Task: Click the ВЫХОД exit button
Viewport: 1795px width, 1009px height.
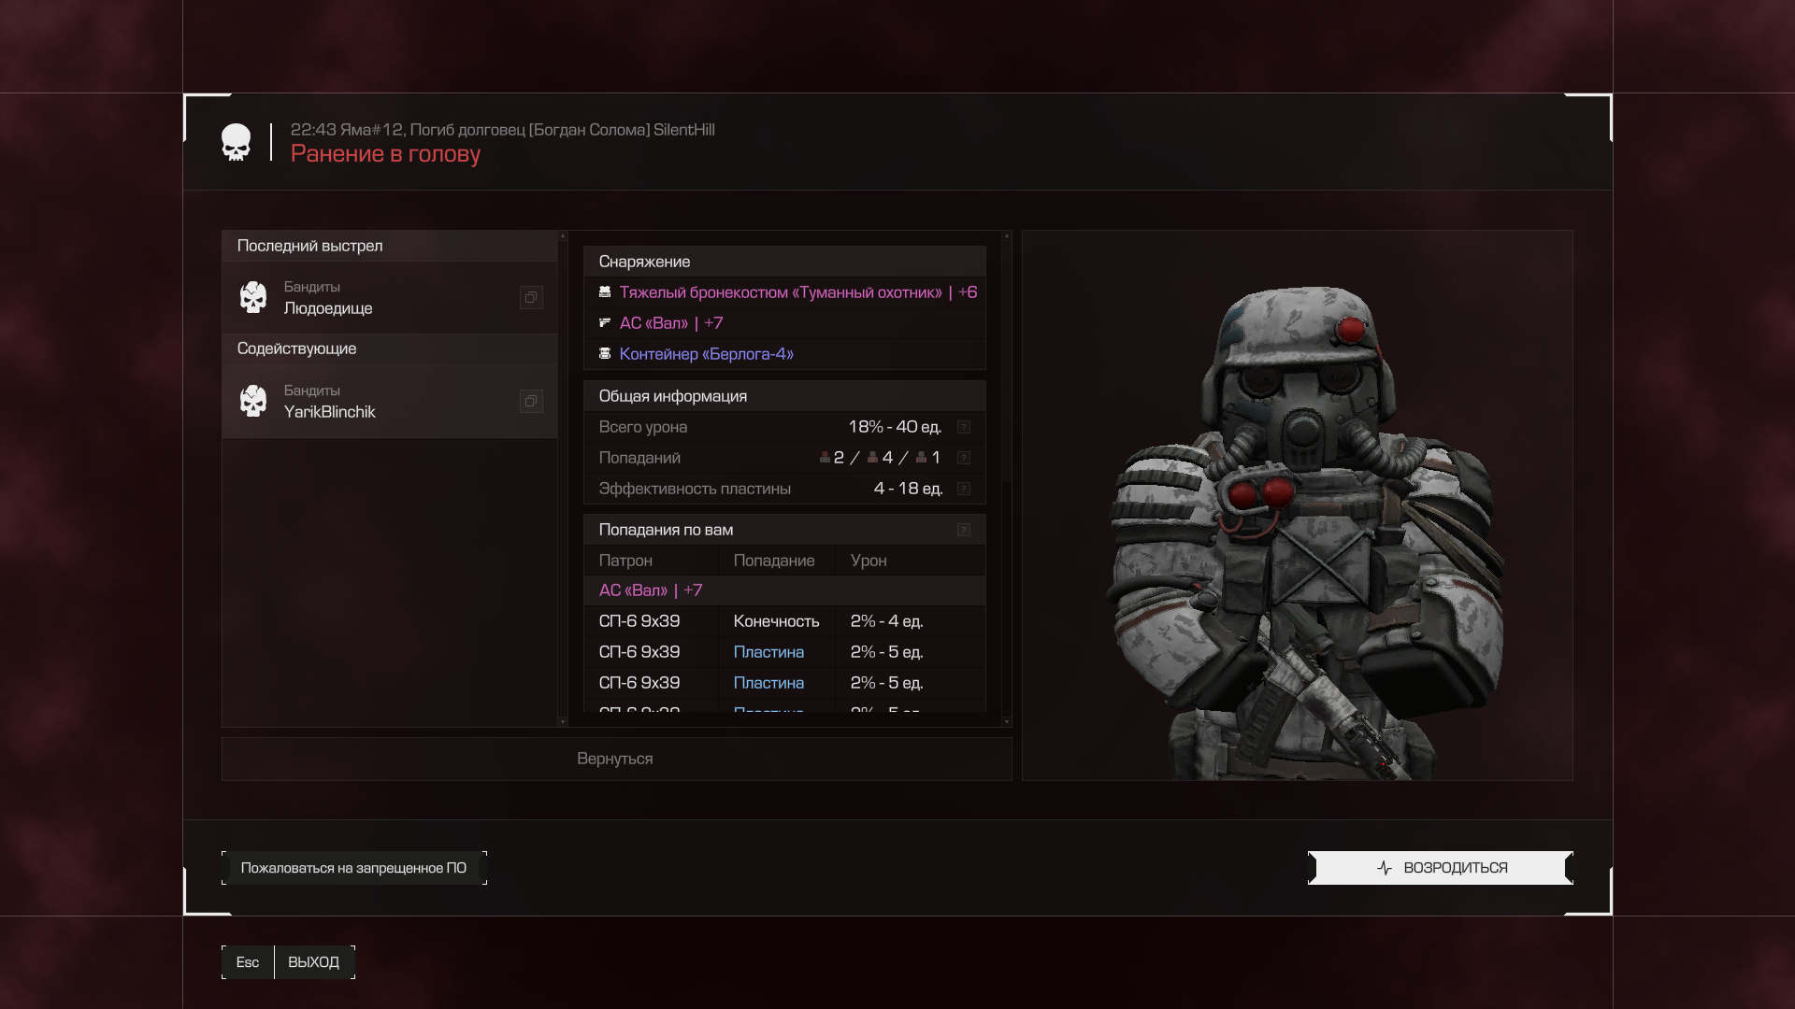Action: tap(314, 962)
